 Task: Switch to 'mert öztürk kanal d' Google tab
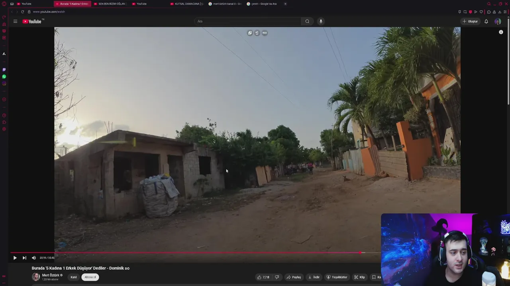pyautogui.click(x=226, y=4)
